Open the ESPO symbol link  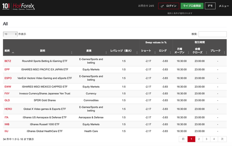click(x=8, y=78)
